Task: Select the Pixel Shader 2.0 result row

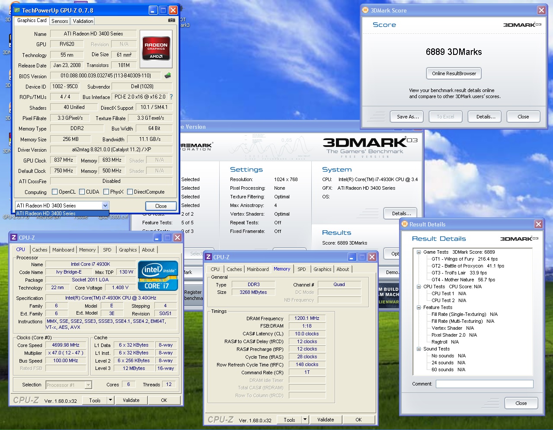Action: click(454, 335)
